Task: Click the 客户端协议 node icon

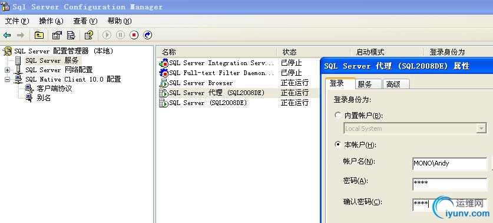Action: pos(29,89)
